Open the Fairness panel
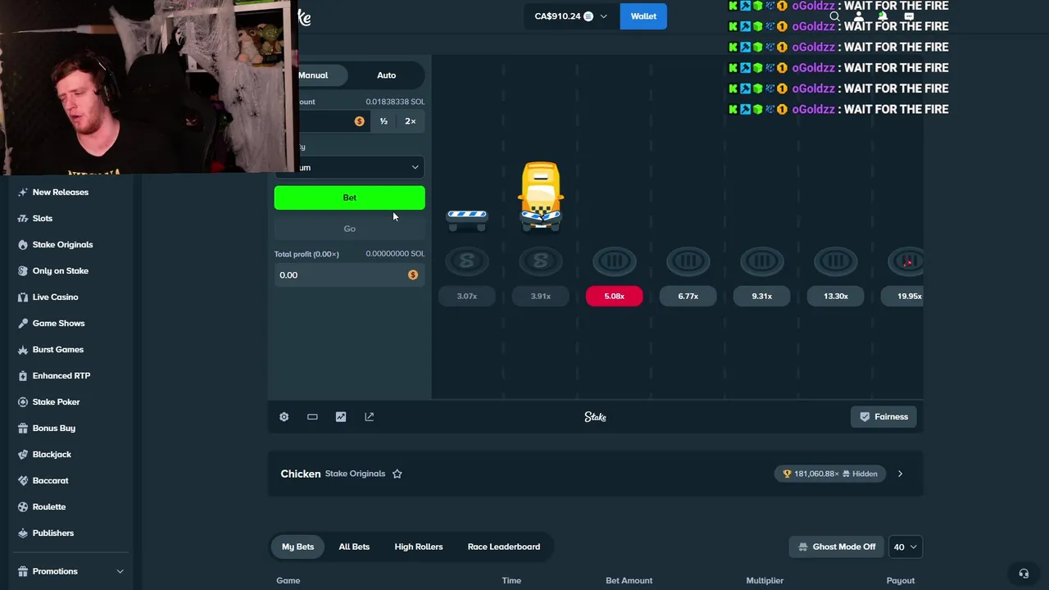This screenshot has width=1049, height=590. pyautogui.click(x=883, y=417)
